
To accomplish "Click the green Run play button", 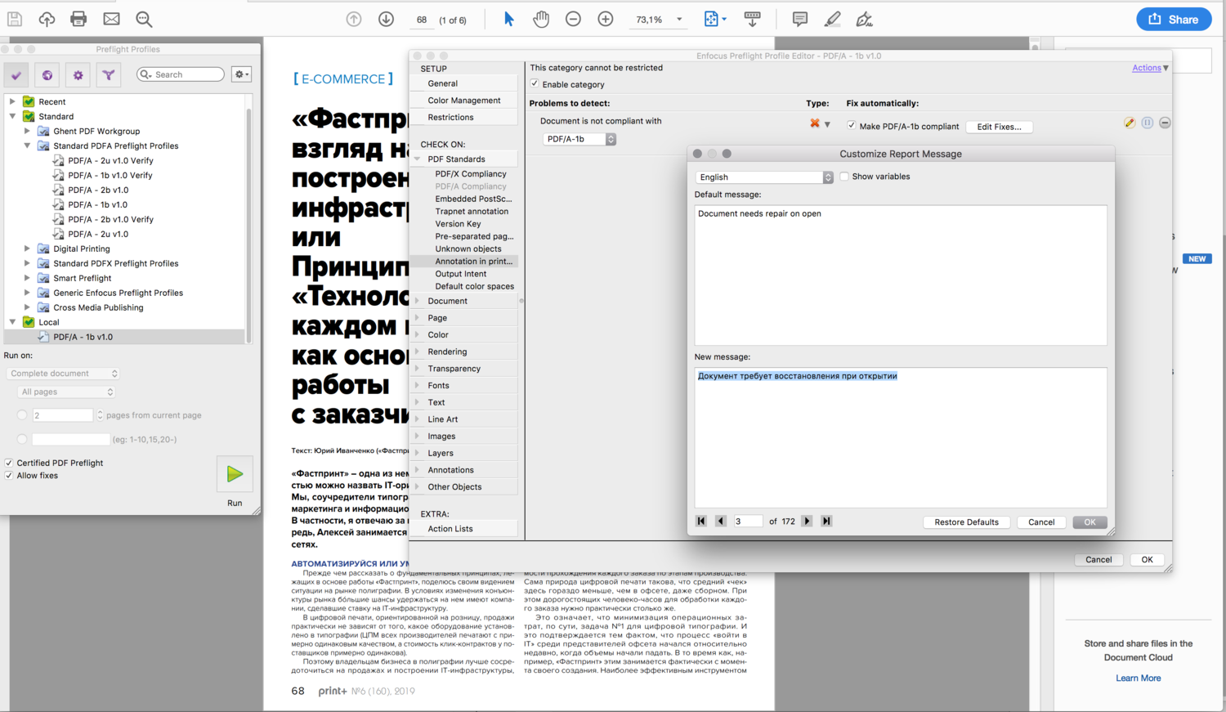I will tap(235, 474).
